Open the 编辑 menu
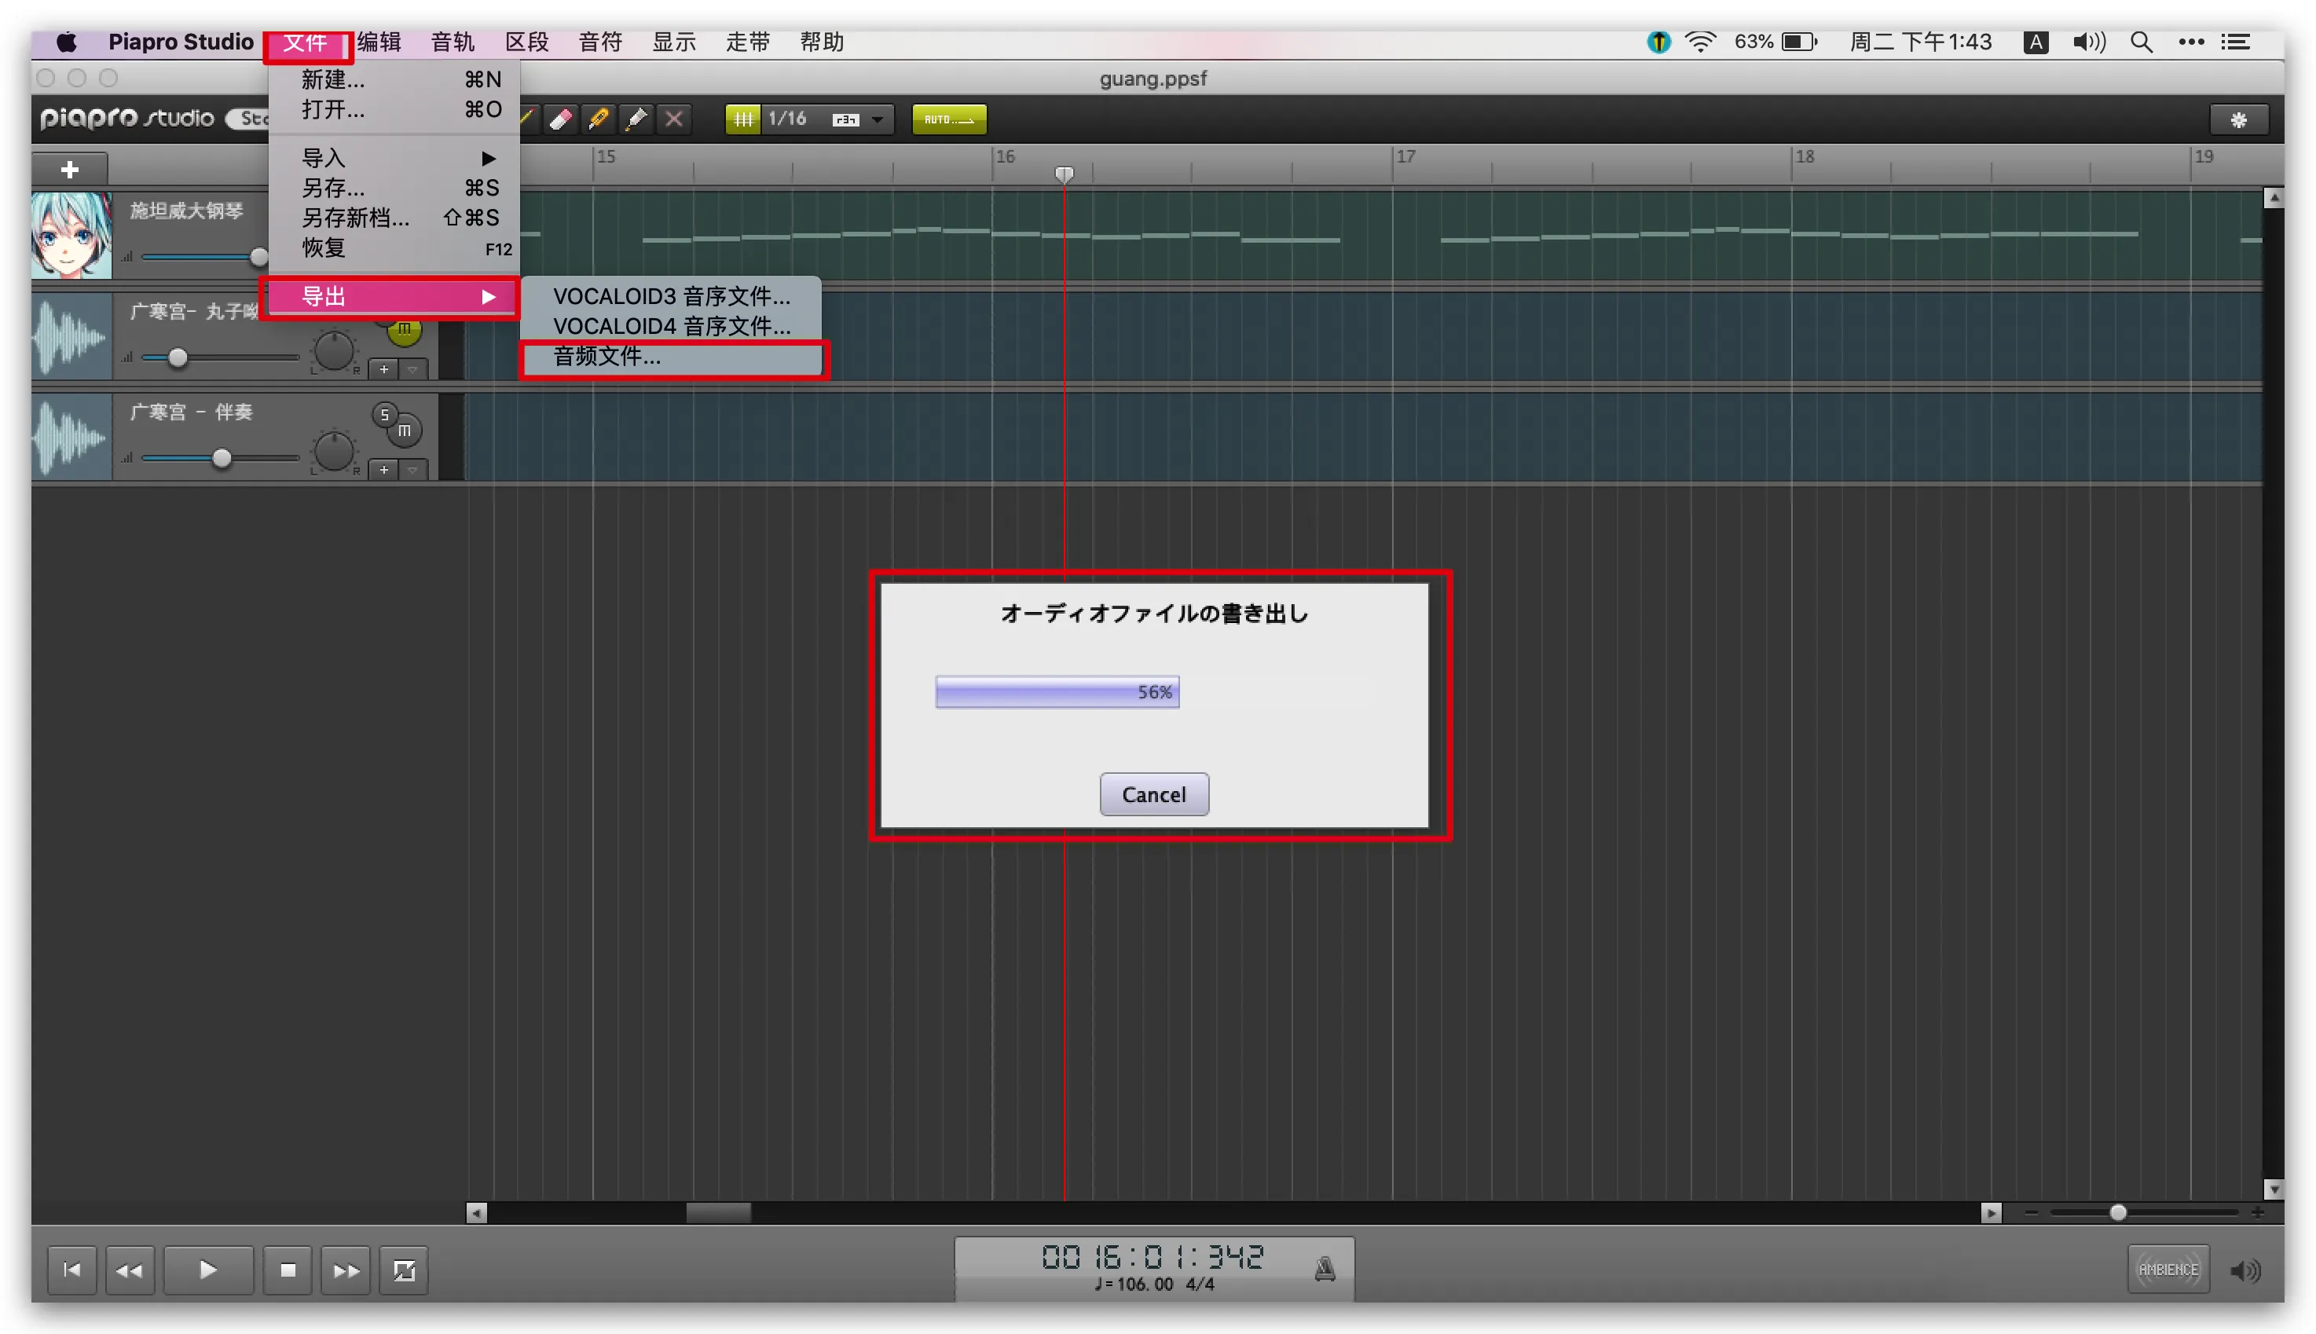The image size is (2316, 1334). coord(379,42)
